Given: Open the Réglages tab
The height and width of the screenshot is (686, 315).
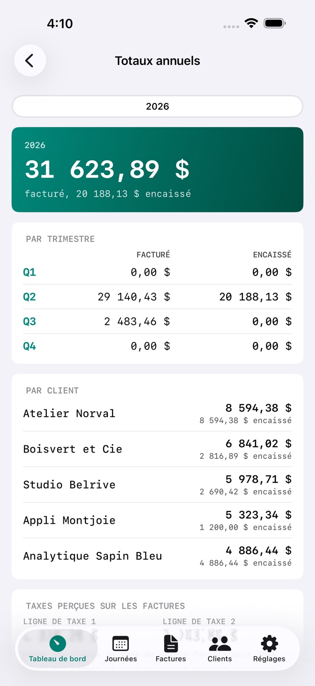Looking at the screenshot, I should point(269,649).
